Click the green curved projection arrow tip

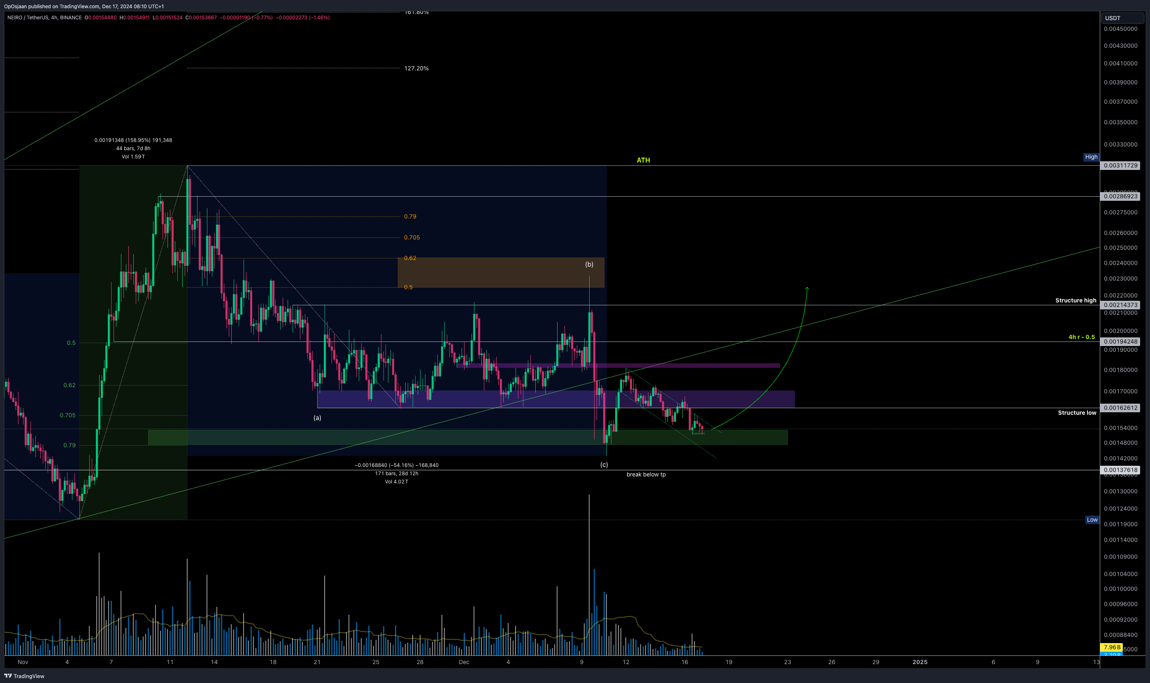(807, 288)
